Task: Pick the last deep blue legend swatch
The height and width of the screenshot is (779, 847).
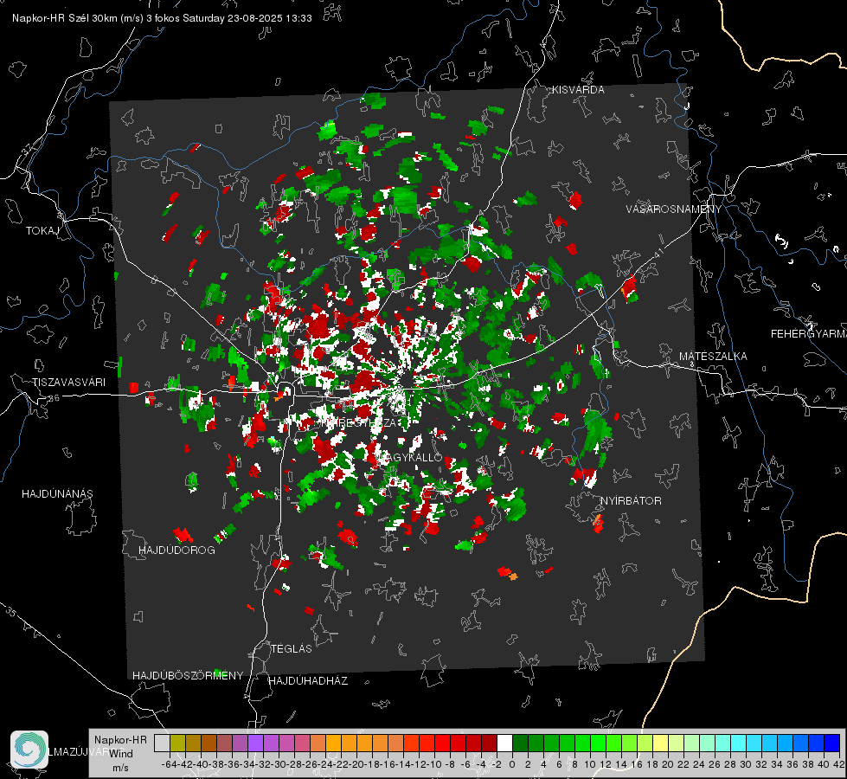Action: tap(832, 744)
